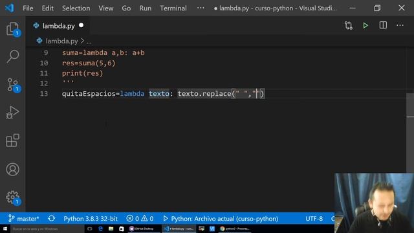Image resolution: width=414 pixels, height=233 pixels.
Task: Open the View menu
Action: coord(106,8)
